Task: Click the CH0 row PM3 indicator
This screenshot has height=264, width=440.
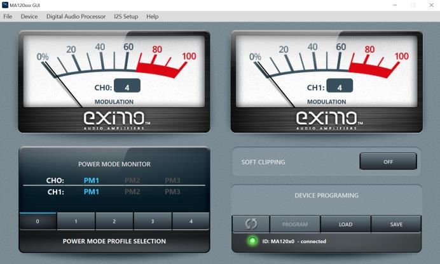Action: coord(172,180)
